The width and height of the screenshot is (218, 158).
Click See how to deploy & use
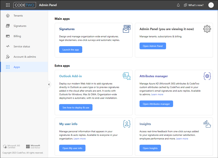(x=76, y=108)
